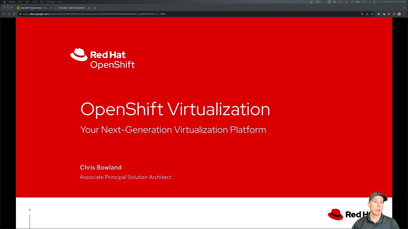Open the Finder menu

pos(12,2)
